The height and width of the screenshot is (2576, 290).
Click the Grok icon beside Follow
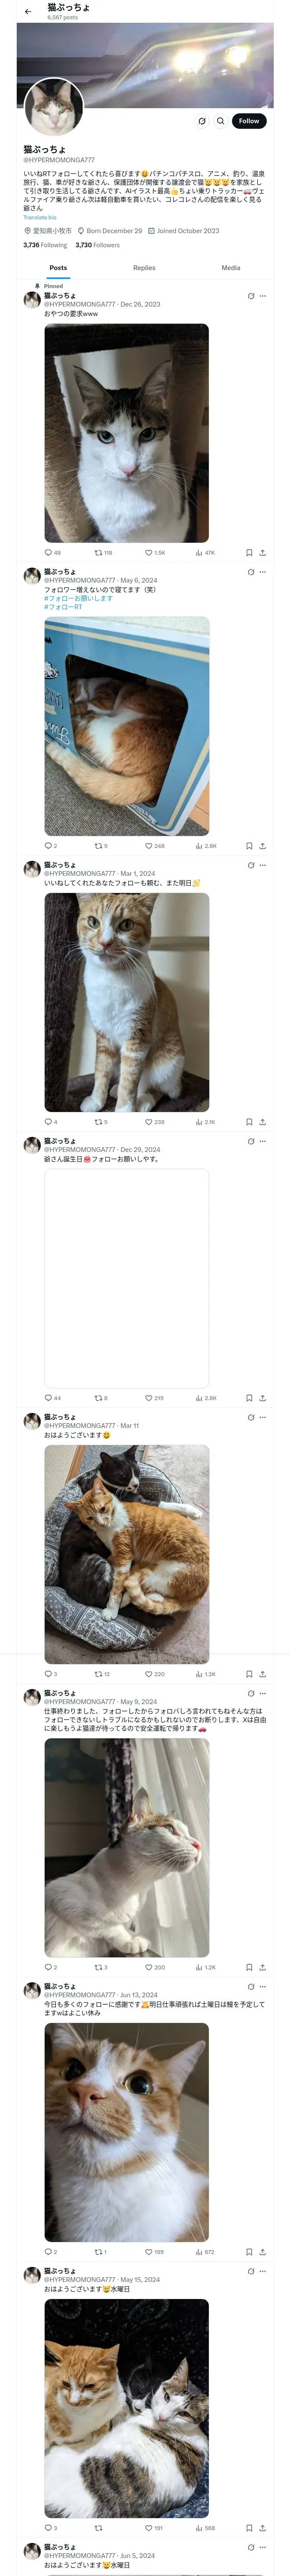tap(202, 121)
